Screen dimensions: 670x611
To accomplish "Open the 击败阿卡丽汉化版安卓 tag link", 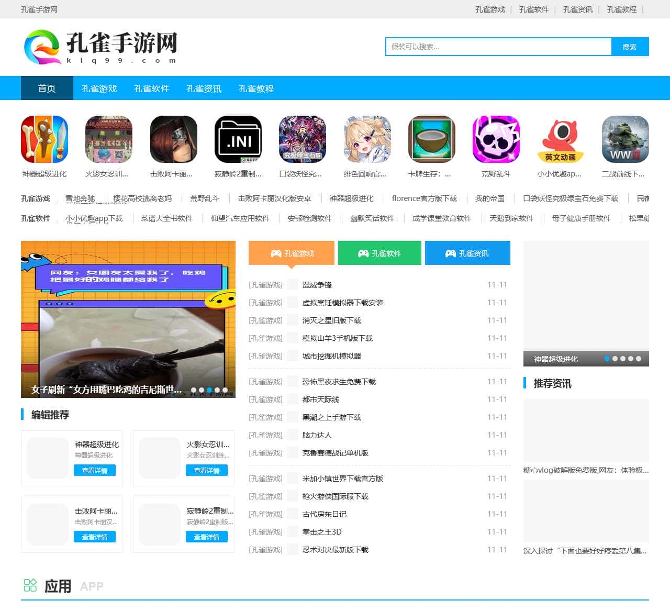I will tap(274, 198).
